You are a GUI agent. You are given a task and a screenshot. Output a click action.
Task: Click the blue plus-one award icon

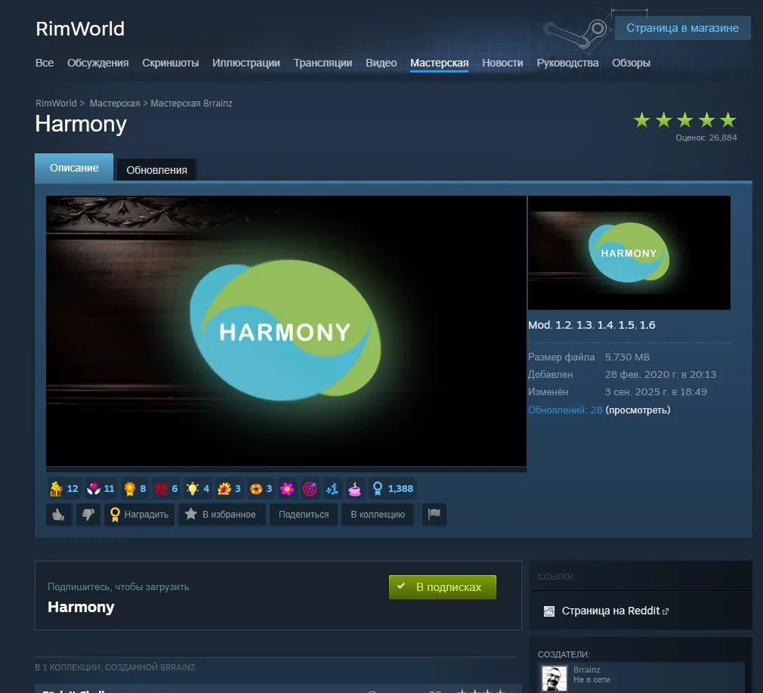(x=332, y=488)
